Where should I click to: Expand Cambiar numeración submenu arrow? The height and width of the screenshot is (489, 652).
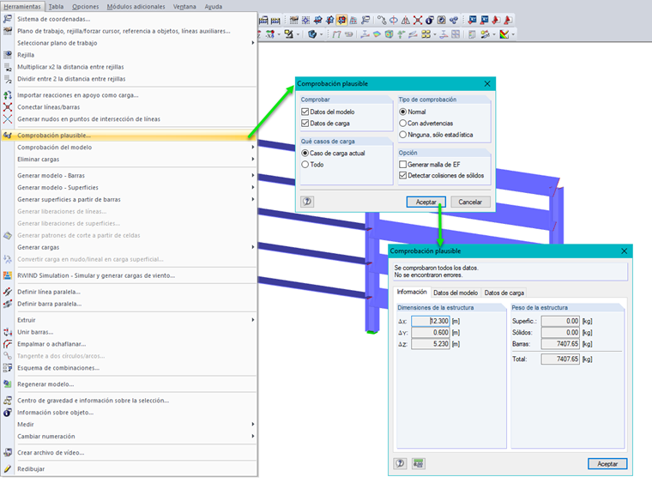[x=253, y=437]
